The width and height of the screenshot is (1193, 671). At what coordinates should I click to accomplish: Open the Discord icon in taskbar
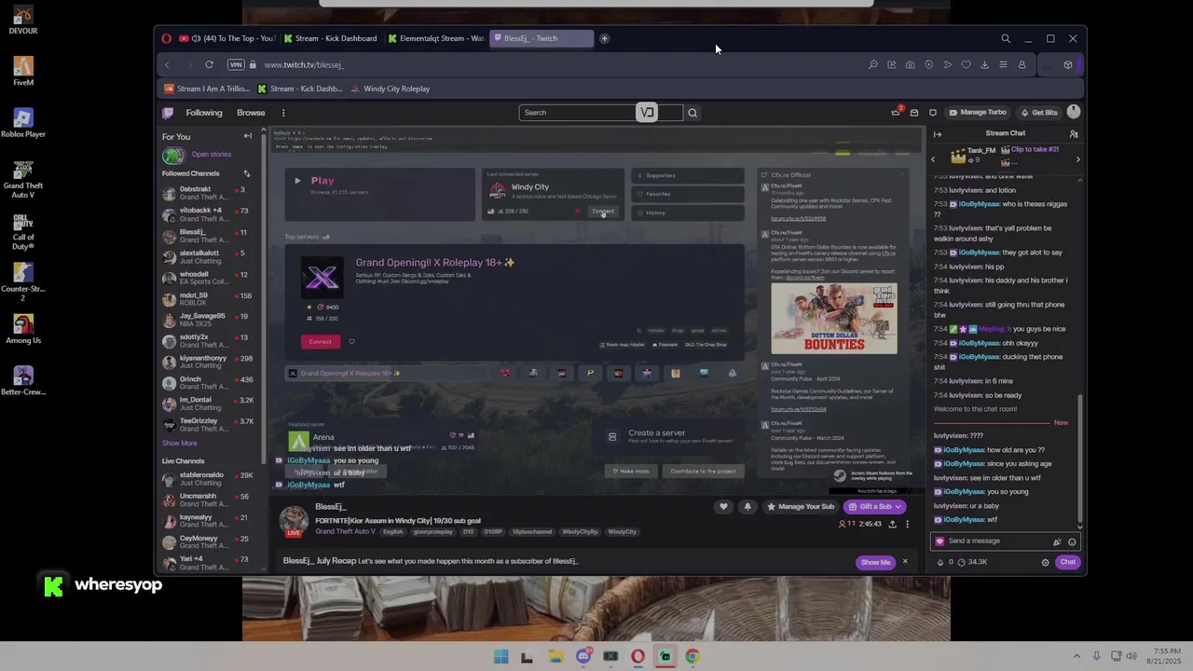click(583, 656)
